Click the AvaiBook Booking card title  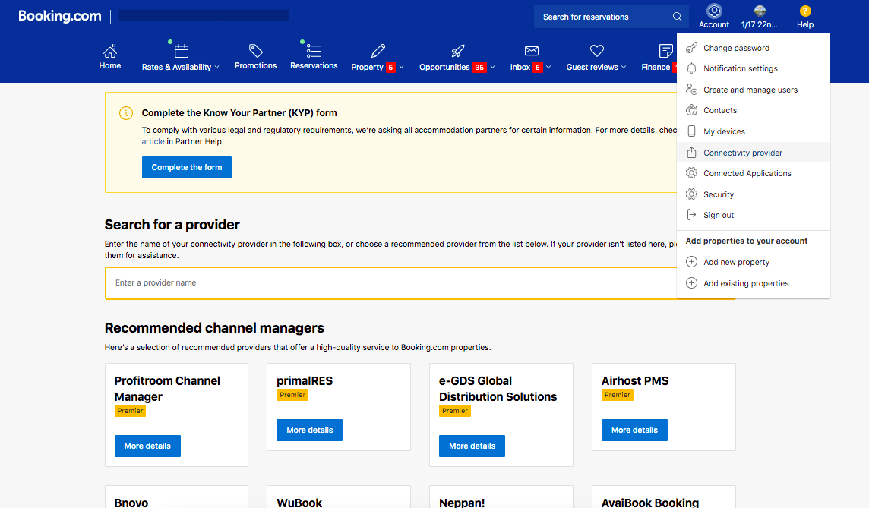(x=650, y=503)
